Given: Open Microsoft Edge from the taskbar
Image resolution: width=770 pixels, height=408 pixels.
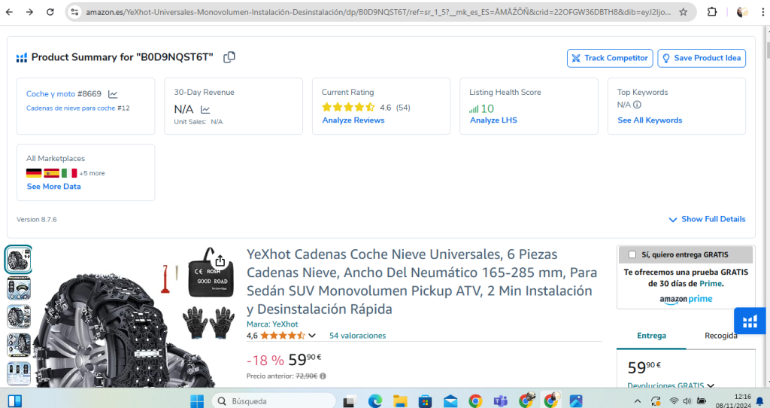Looking at the screenshot, I should 375,400.
